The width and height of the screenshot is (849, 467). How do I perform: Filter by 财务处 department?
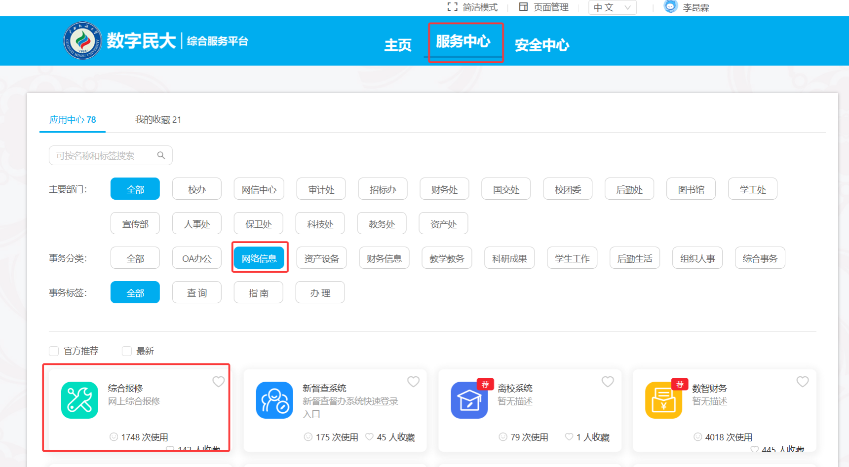pos(444,189)
